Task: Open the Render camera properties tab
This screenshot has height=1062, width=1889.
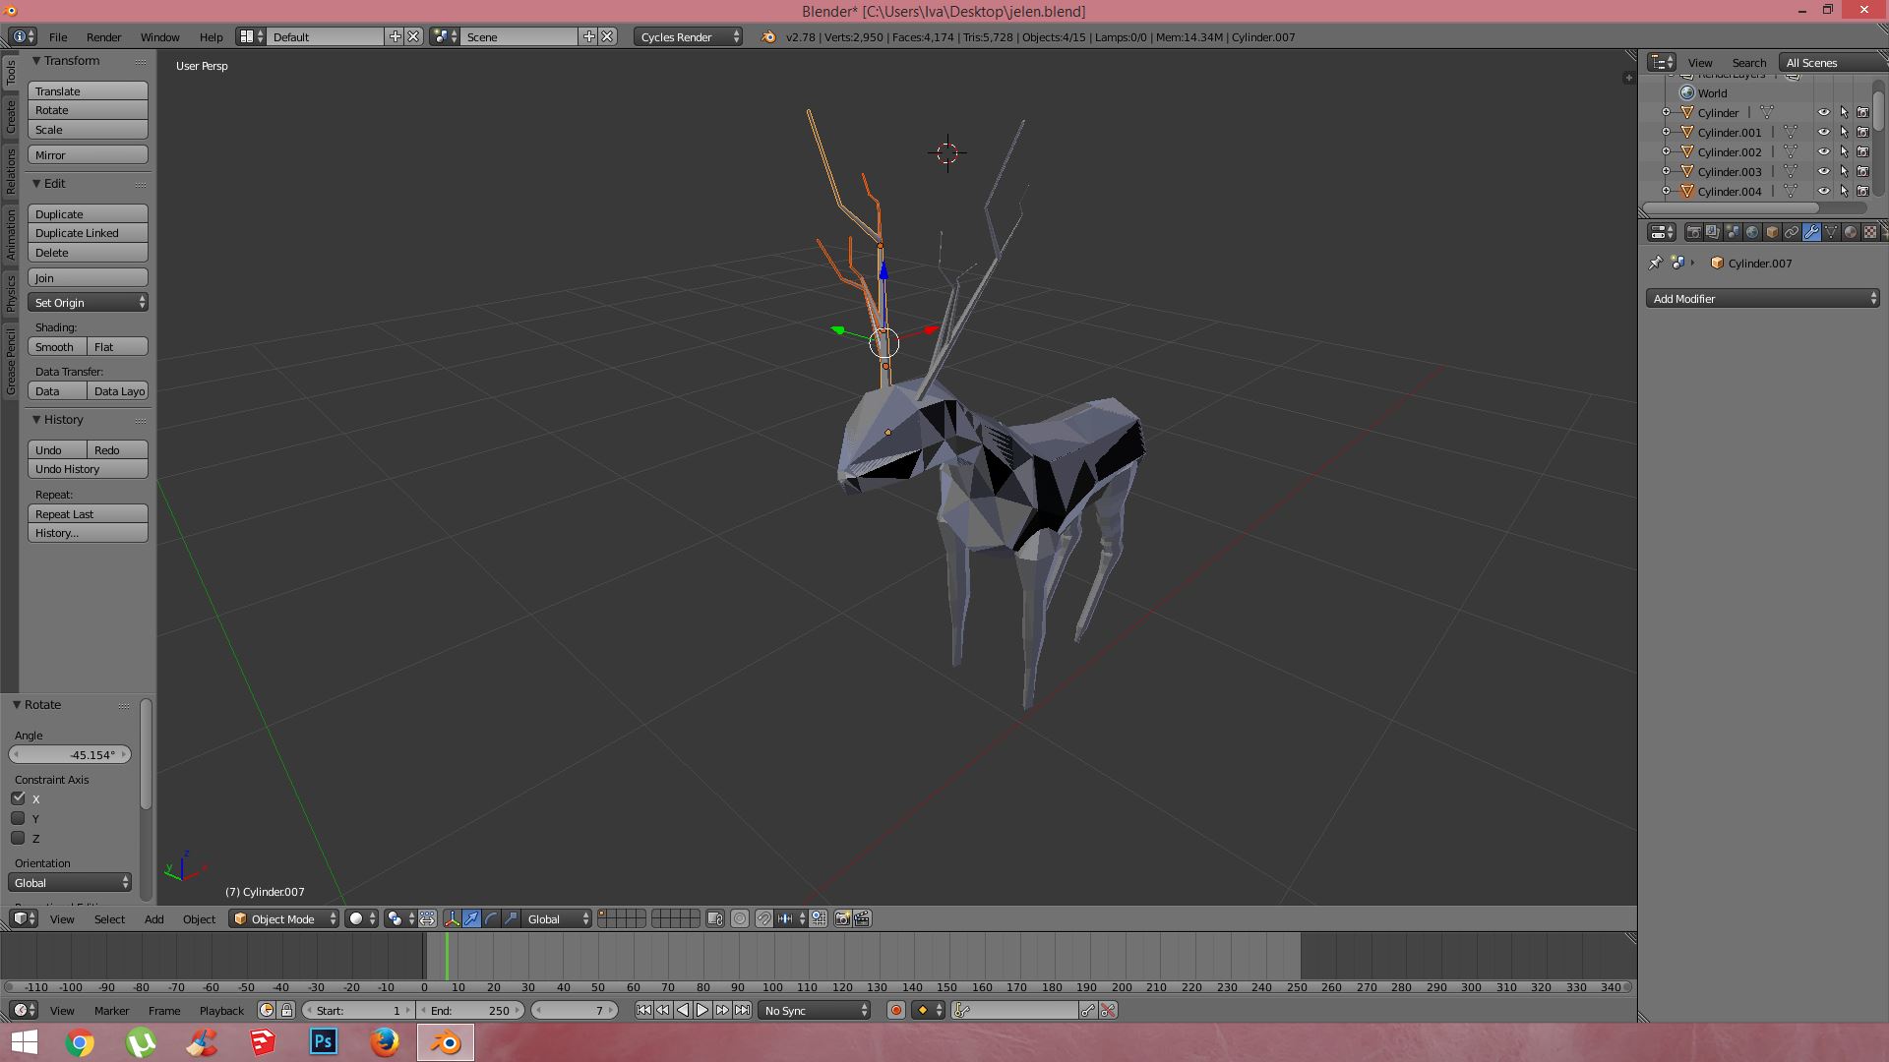Action: pos(1693,232)
